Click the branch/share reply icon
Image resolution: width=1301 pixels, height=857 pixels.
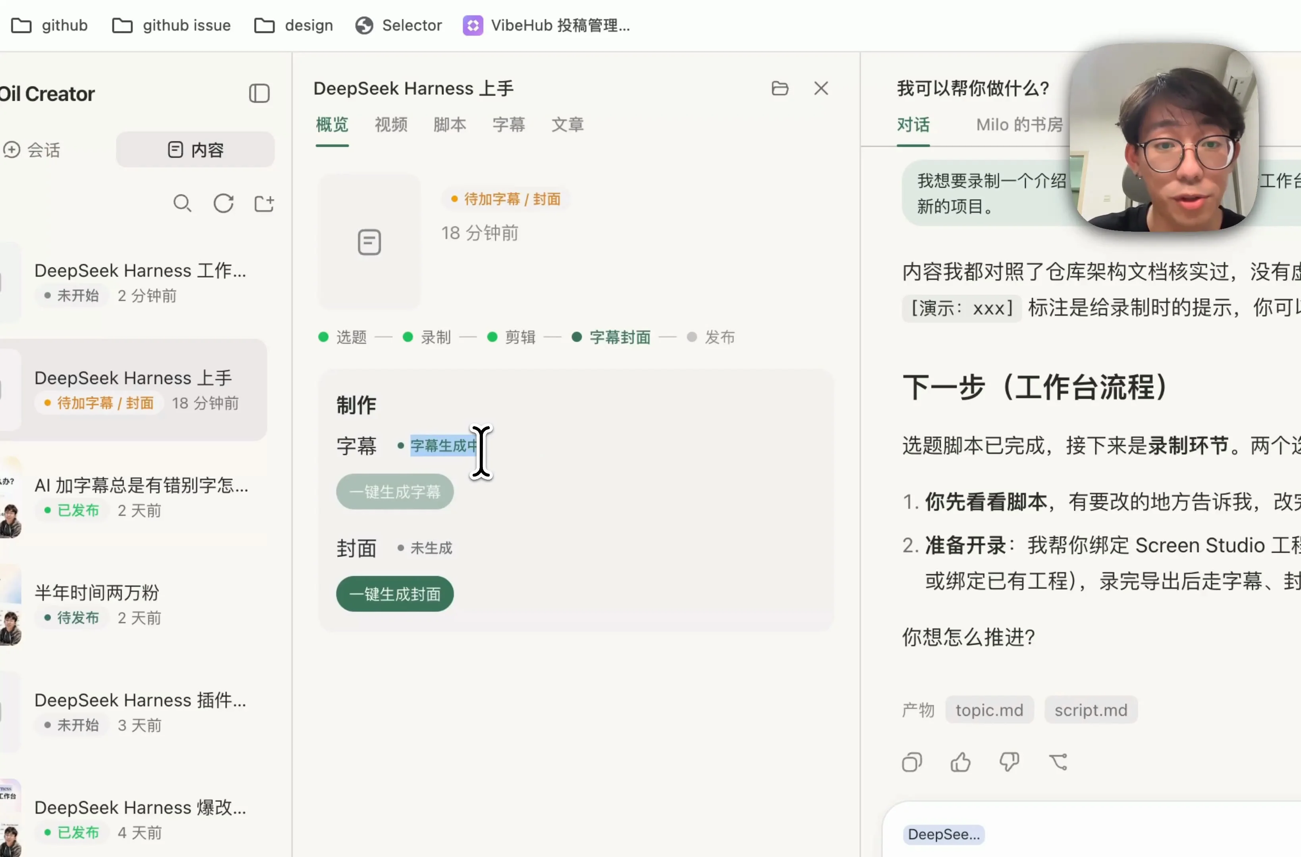point(1058,761)
